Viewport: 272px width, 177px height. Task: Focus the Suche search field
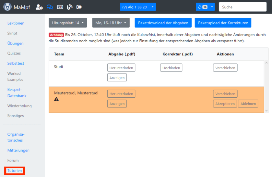(242, 7)
